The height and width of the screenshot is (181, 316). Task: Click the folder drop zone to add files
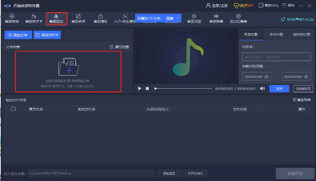click(x=68, y=71)
